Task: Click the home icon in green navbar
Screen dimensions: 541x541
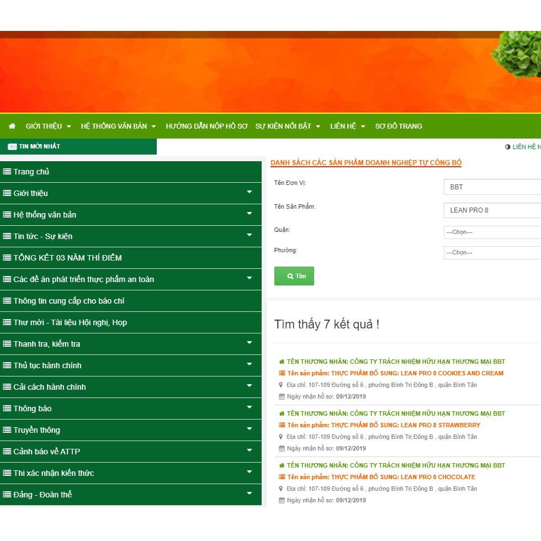Action: 12,126
